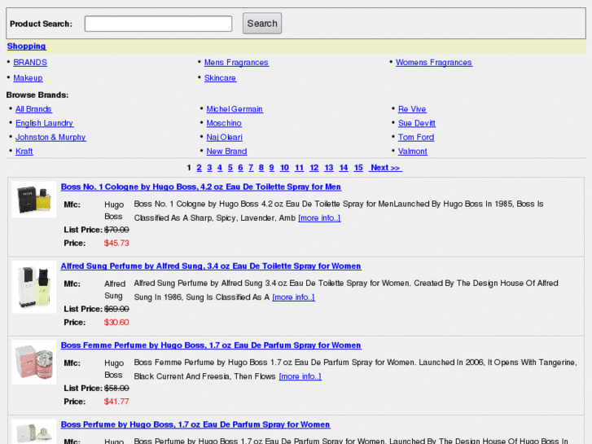Open Alfred Sung Perfume product title
The height and width of the screenshot is (444, 592).
[x=211, y=266]
